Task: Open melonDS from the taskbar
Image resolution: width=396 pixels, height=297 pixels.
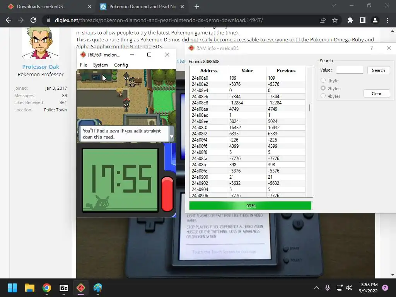Action: [81, 288]
